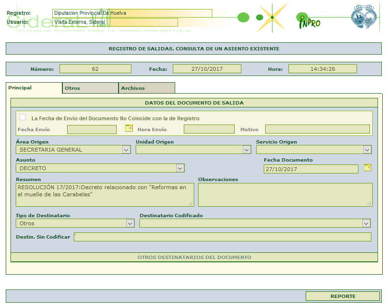Select the Principal tab
This screenshot has height=307, width=388.
point(34,88)
